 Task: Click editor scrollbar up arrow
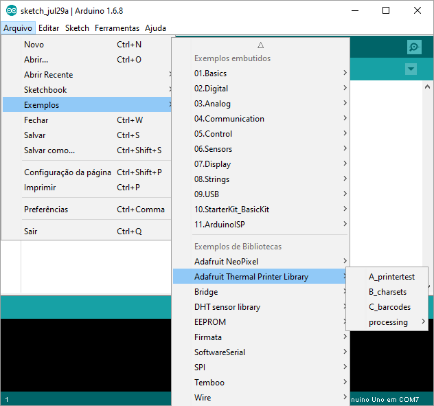click(x=427, y=87)
